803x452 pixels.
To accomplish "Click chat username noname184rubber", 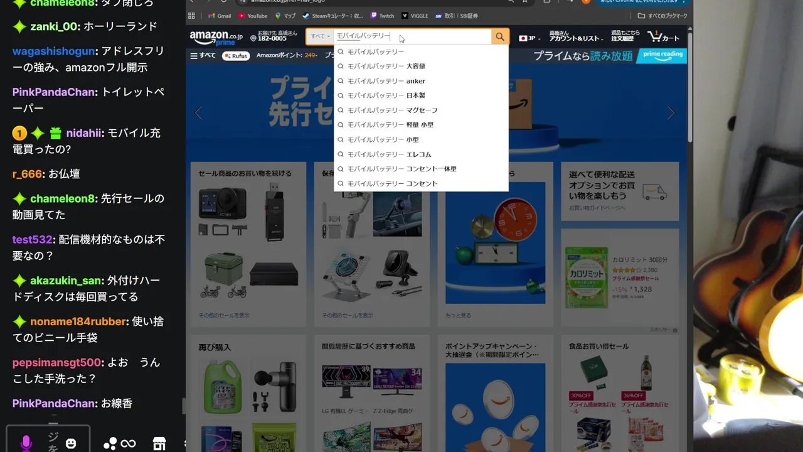I will (78, 321).
